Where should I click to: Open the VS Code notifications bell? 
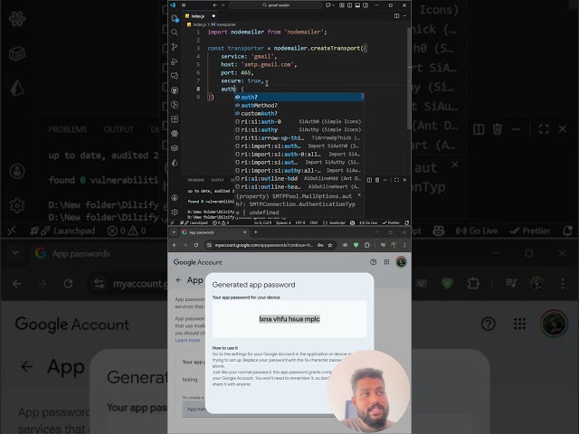pyautogui.click(x=407, y=223)
